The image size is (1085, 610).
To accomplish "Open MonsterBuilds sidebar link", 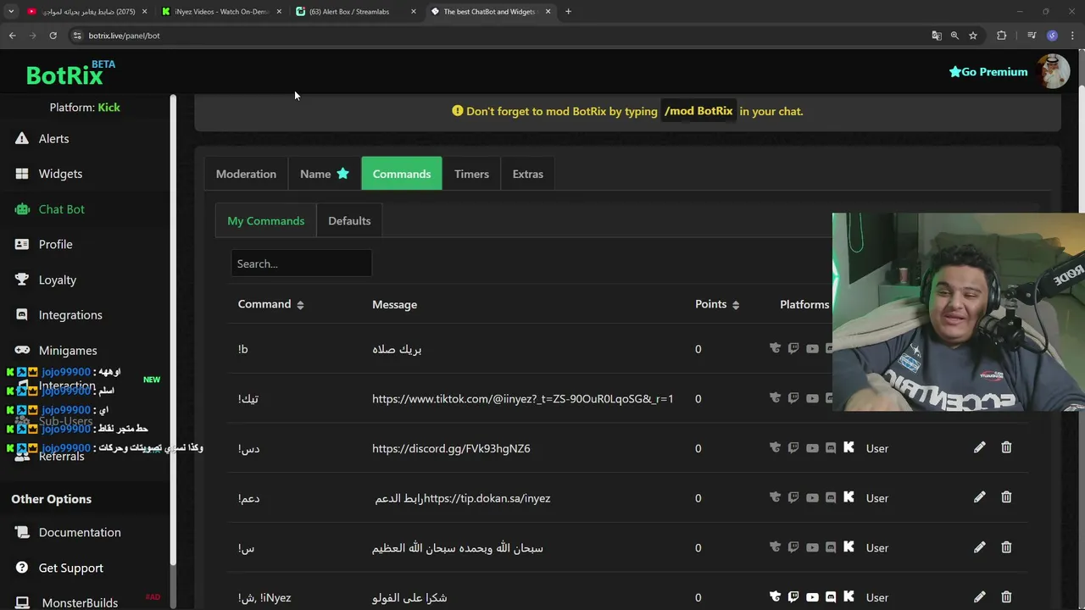I will (x=80, y=603).
